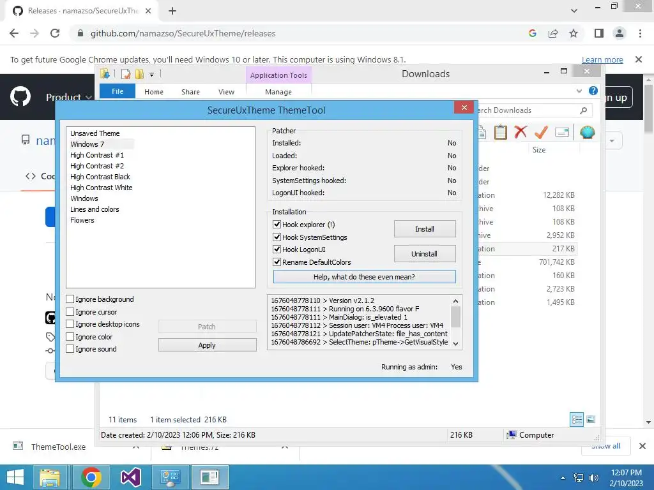Dismiss the Chrome update notice X

click(639, 59)
